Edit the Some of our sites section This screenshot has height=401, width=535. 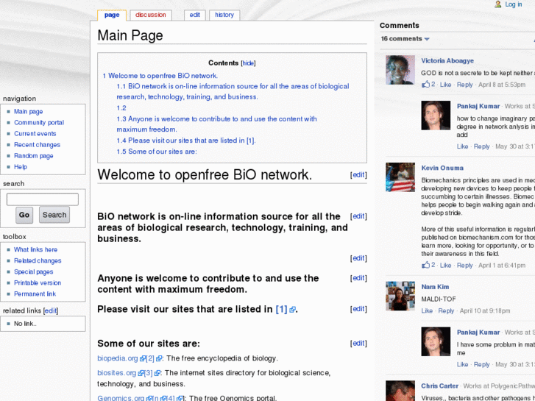pos(358,344)
